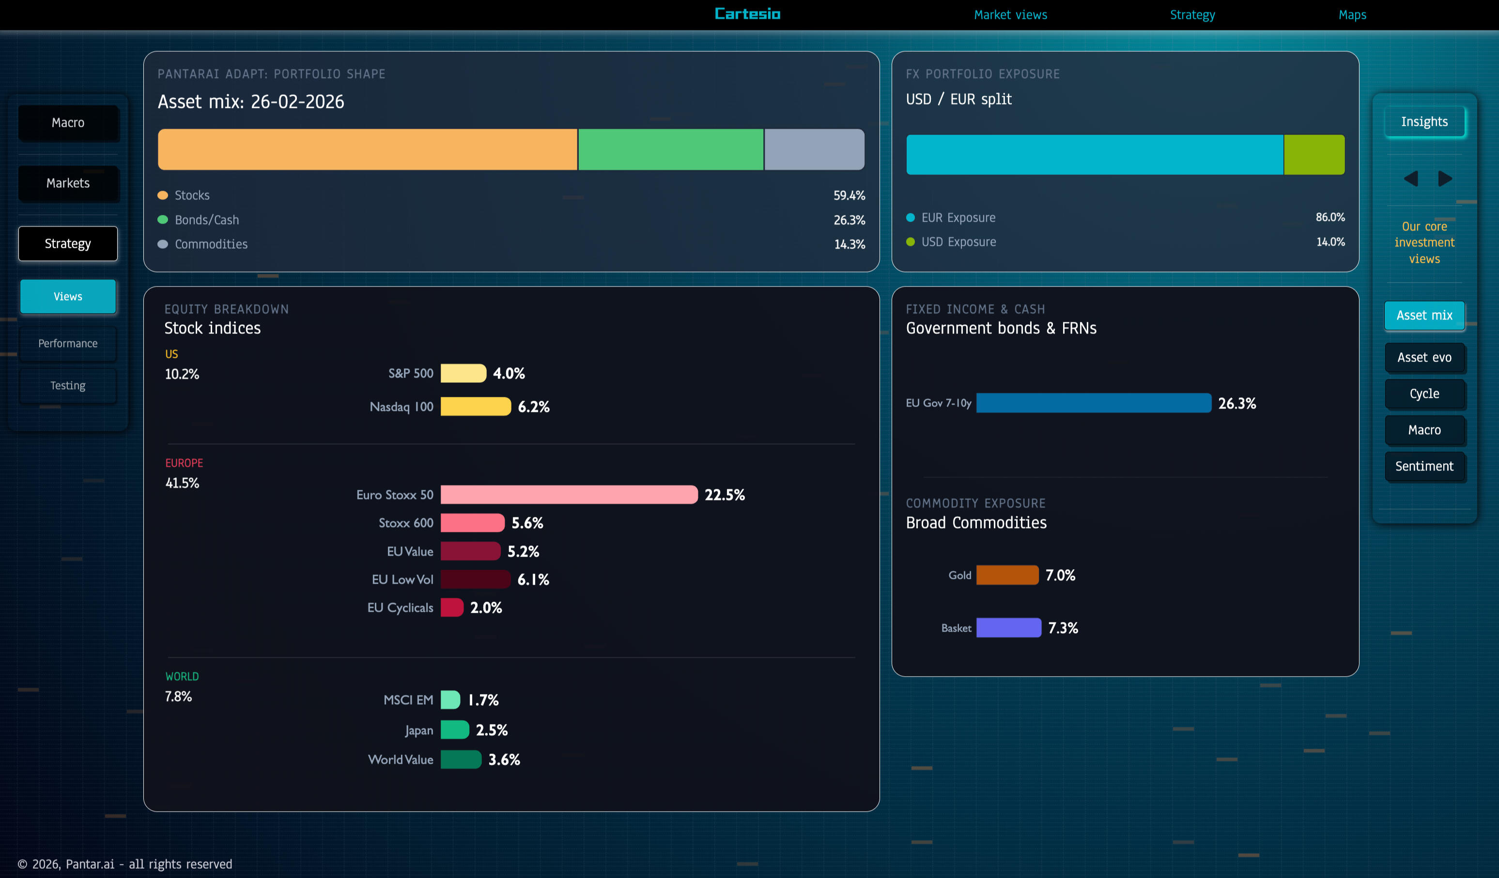Click the right arrow in Insights panel
Screen dimensions: 1499x878
click(x=1445, y=178)
